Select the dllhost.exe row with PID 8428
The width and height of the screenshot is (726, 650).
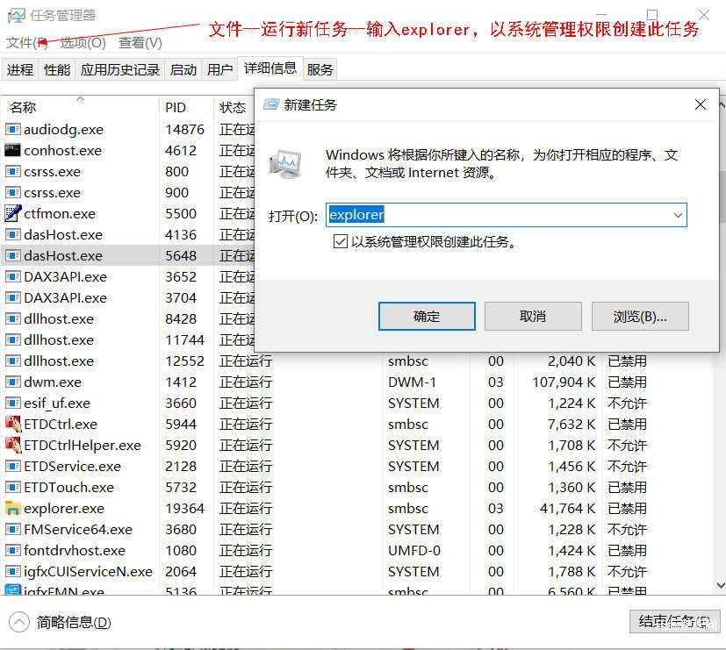click(x=128, y=318)
